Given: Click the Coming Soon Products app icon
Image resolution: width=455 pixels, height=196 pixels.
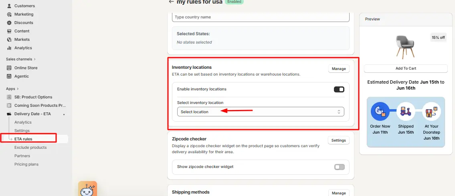Looking at the screenshot, I should pyautogui.click(x=9, y=105).
